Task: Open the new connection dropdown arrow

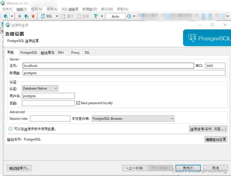Action: click(12, 16)
